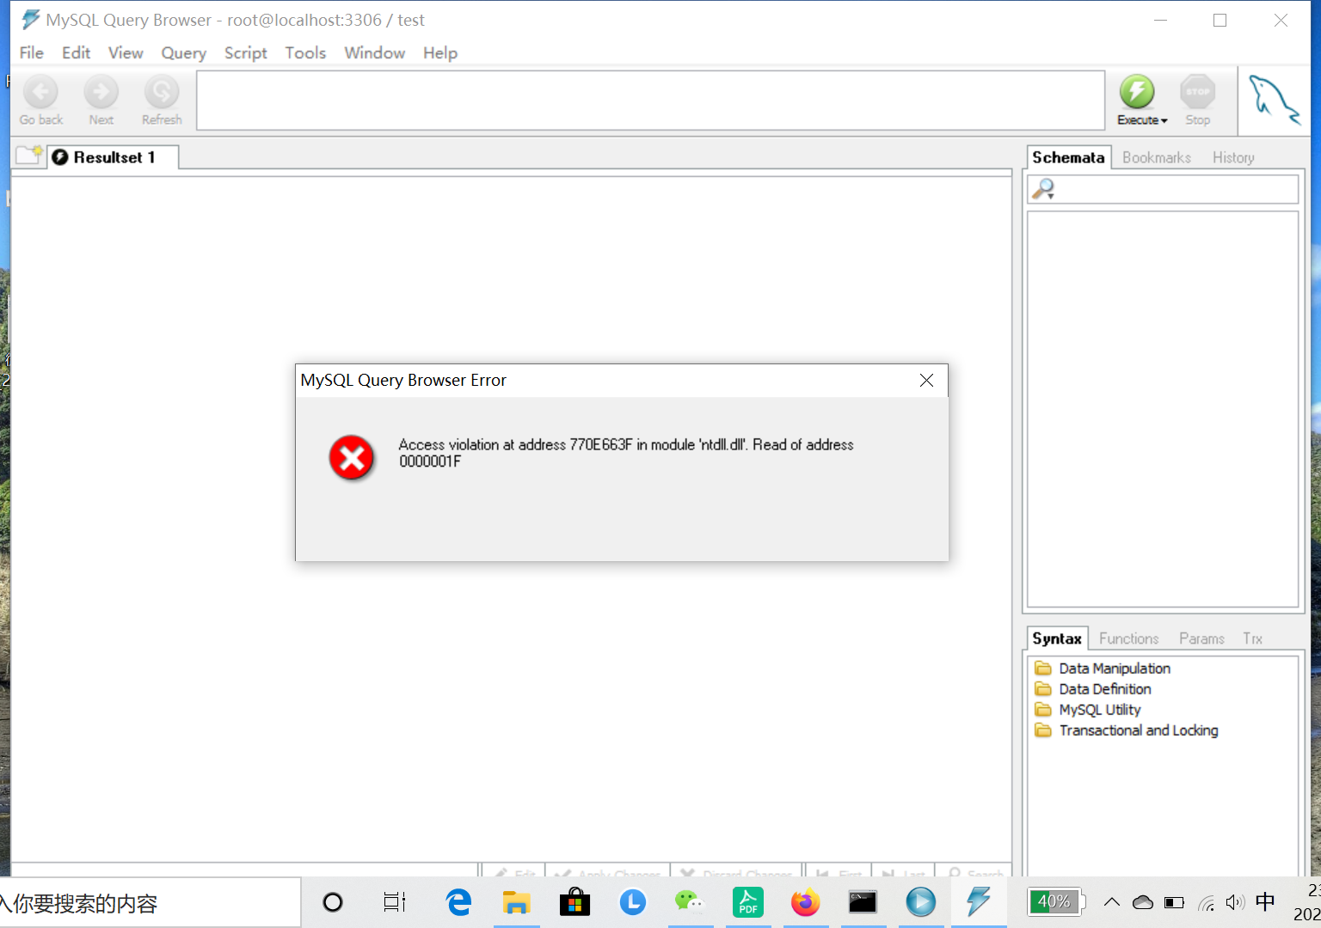Open WeChat from the taskbar

689,902
